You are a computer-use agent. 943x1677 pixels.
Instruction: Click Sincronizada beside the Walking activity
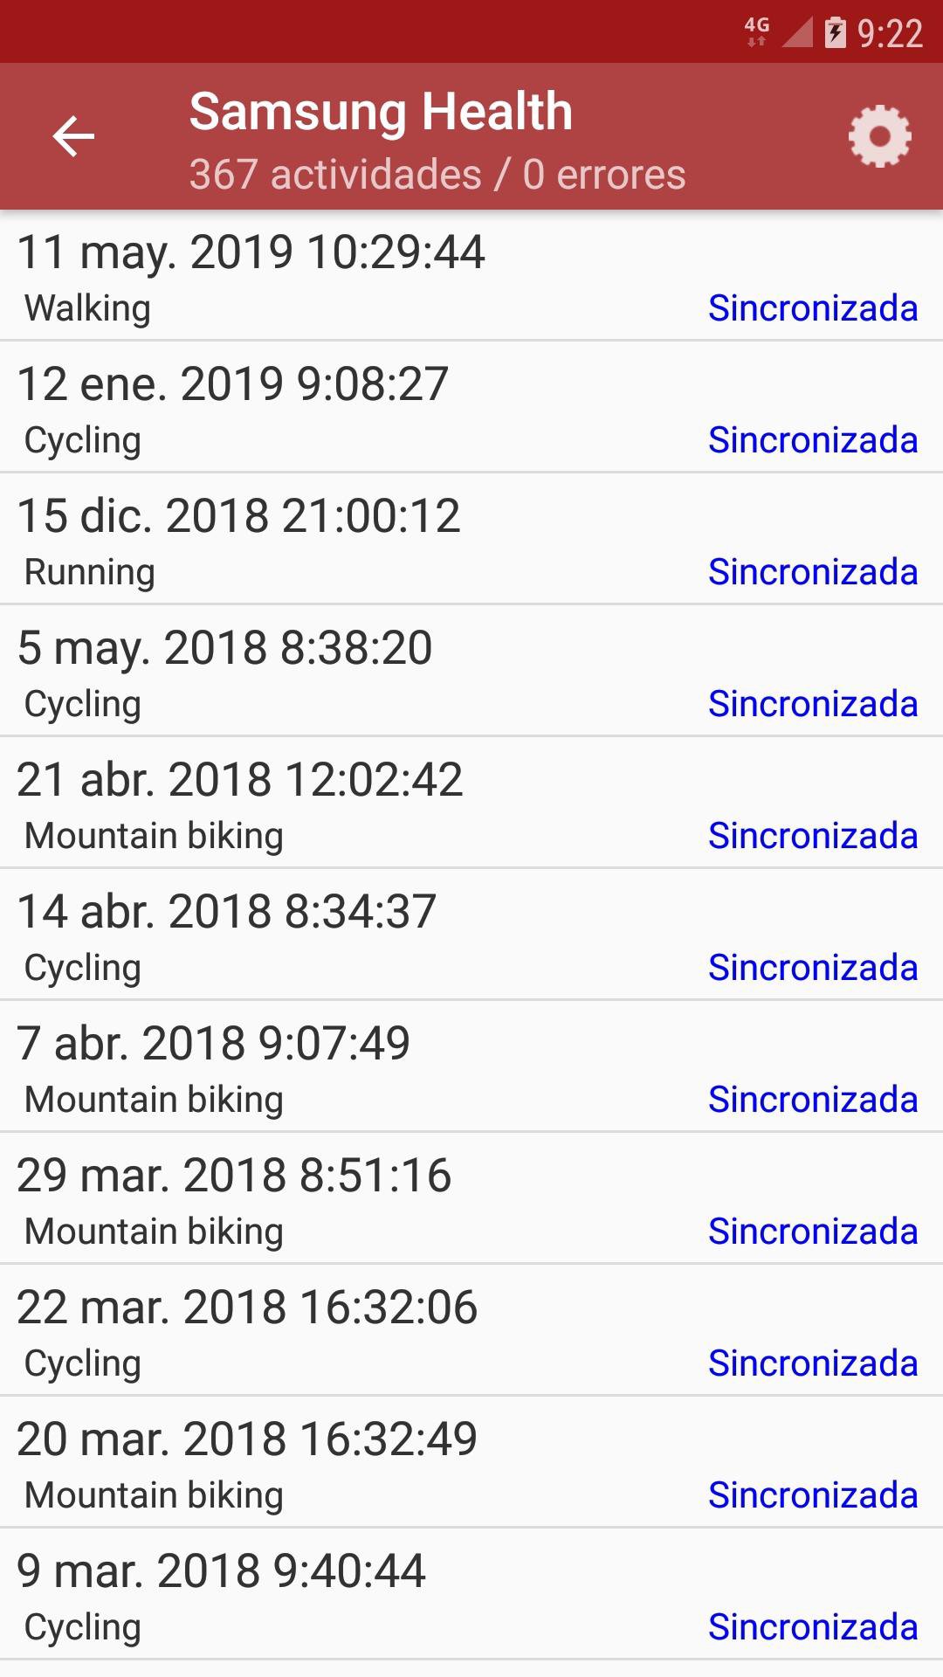pos(812,308)
